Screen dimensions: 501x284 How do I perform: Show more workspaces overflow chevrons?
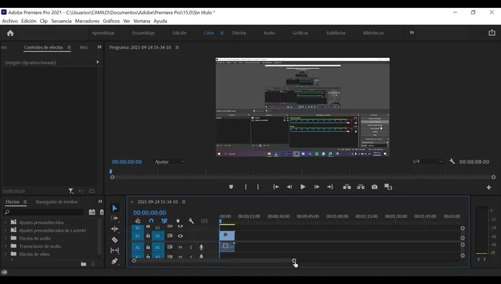(412, 32)
